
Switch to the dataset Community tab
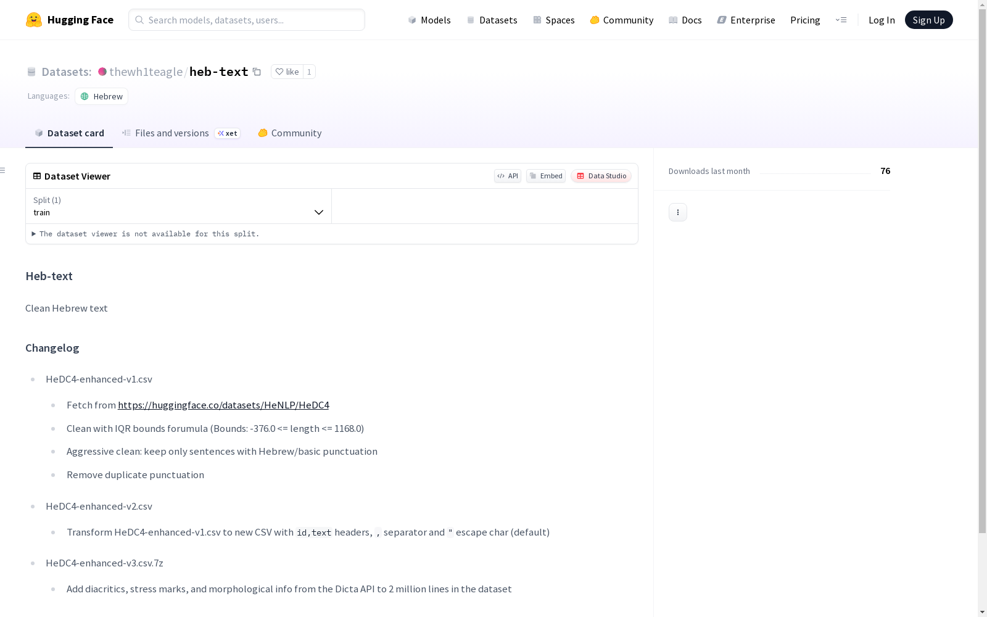(289, 133)
